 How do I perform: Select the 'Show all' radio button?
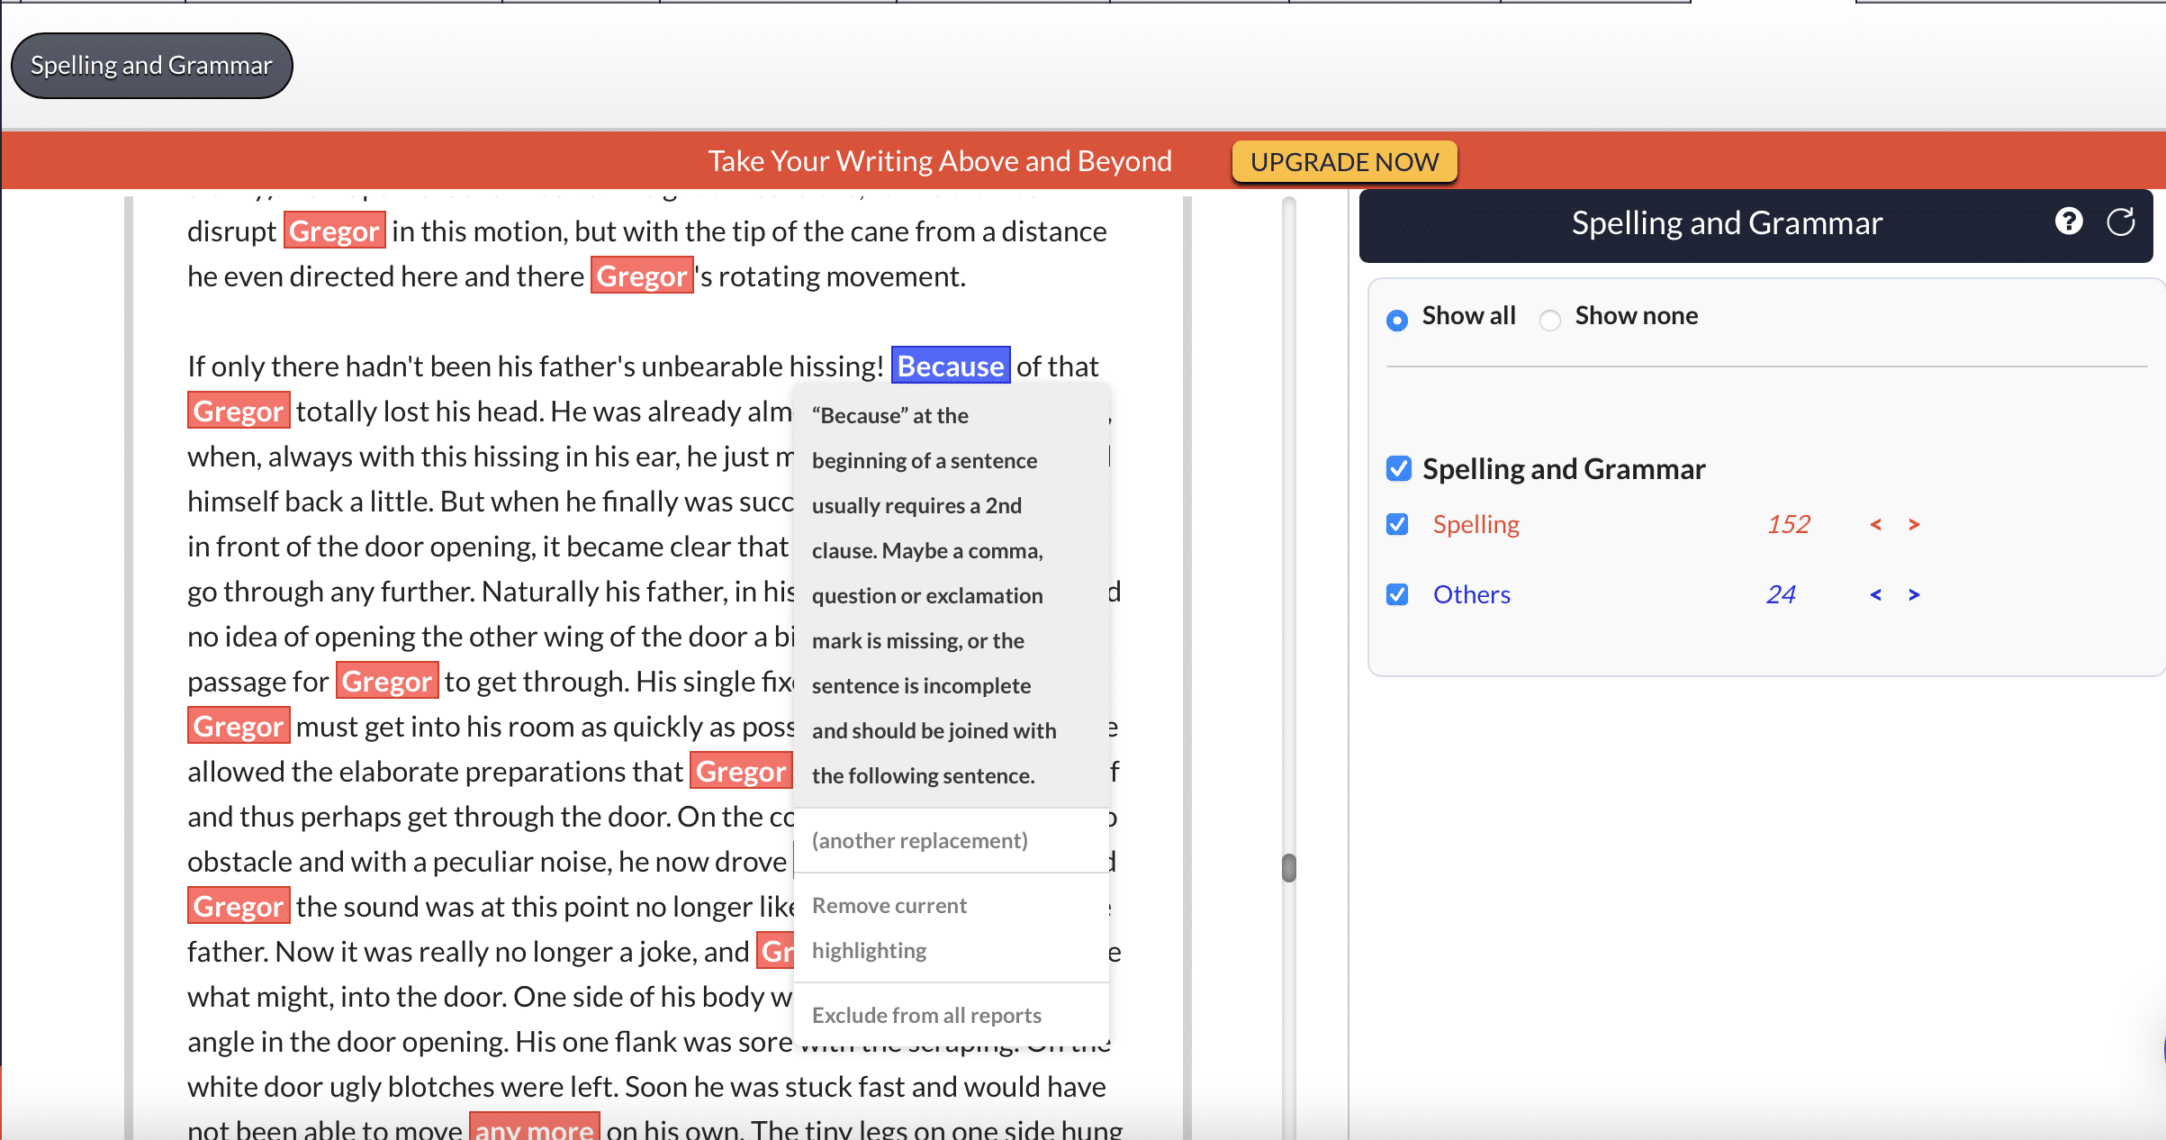1397,320
